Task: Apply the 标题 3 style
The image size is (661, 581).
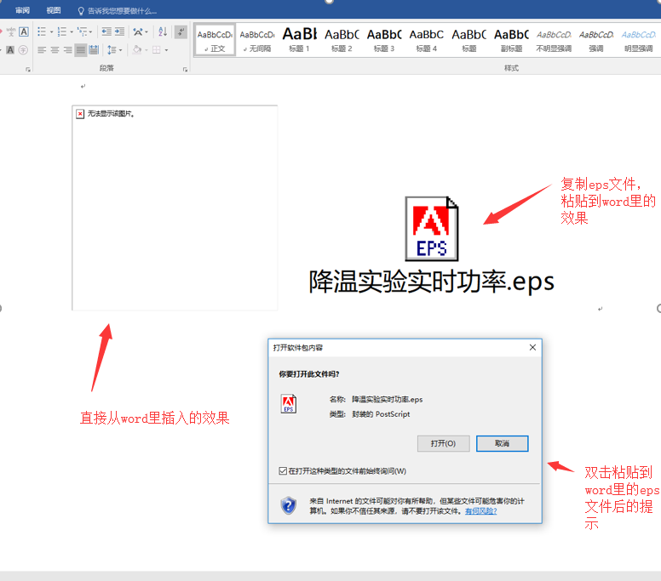Action: click(x=384, y=40)
